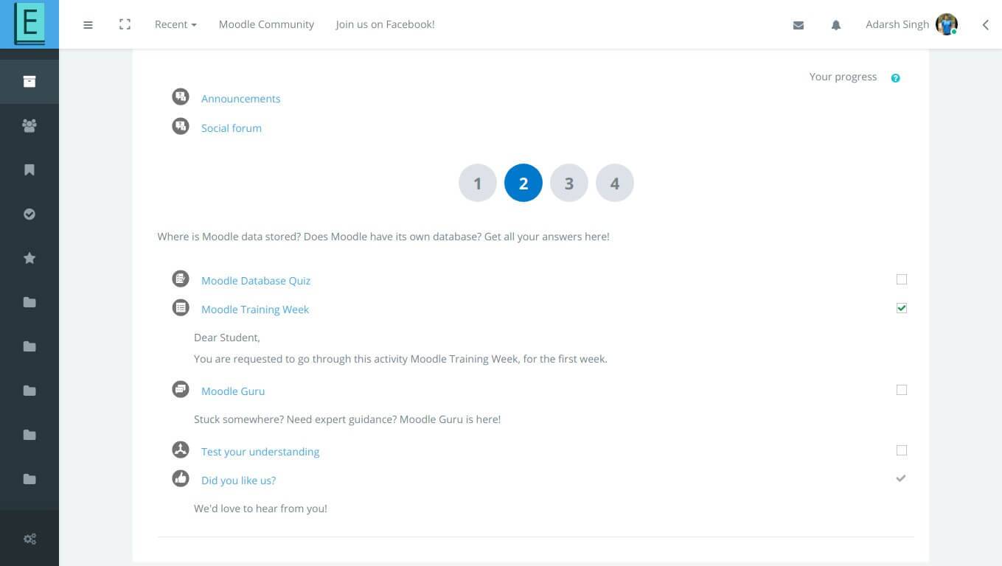Mark Moodle Database Quiz as complete
The image size is (1002, 566).
click(902, 279)
